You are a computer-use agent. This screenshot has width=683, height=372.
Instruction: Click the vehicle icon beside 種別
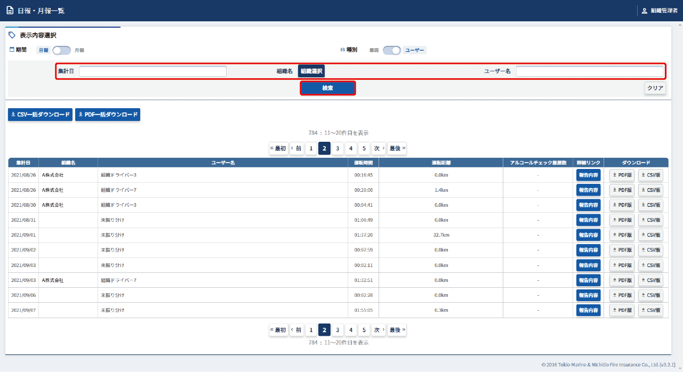[343, 50]
